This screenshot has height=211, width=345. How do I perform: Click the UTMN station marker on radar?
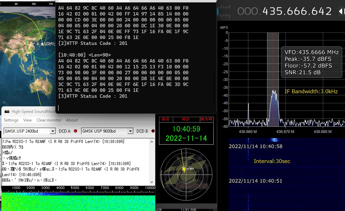[184, 169]
